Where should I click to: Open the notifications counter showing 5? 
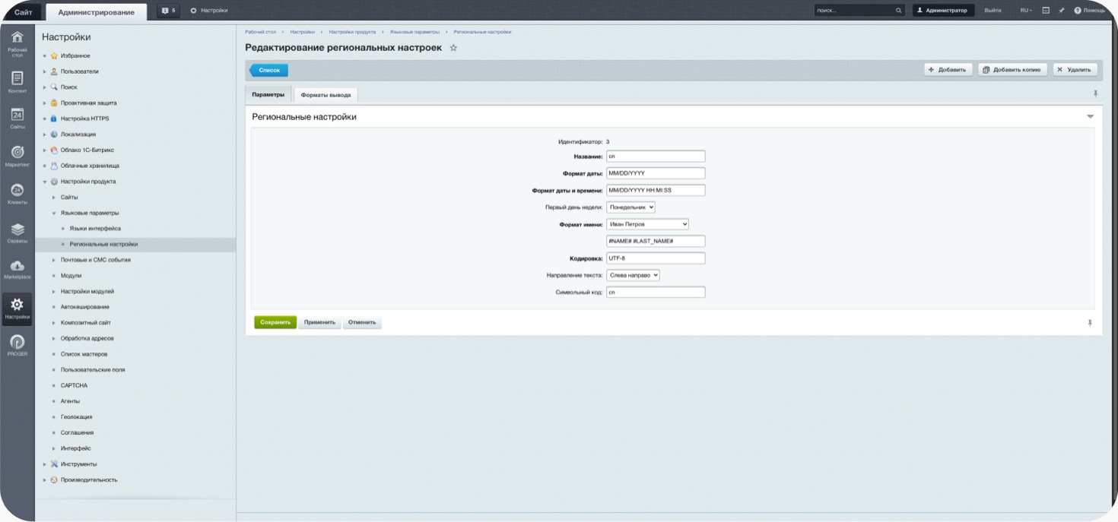[x=169, y=11]
